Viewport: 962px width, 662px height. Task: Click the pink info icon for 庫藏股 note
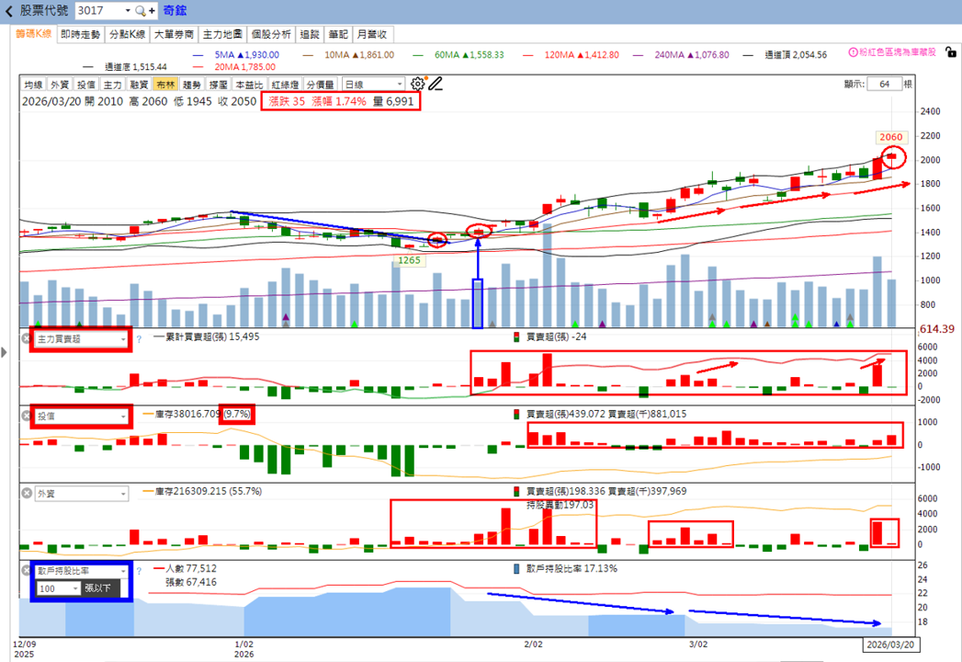point(853,52)
